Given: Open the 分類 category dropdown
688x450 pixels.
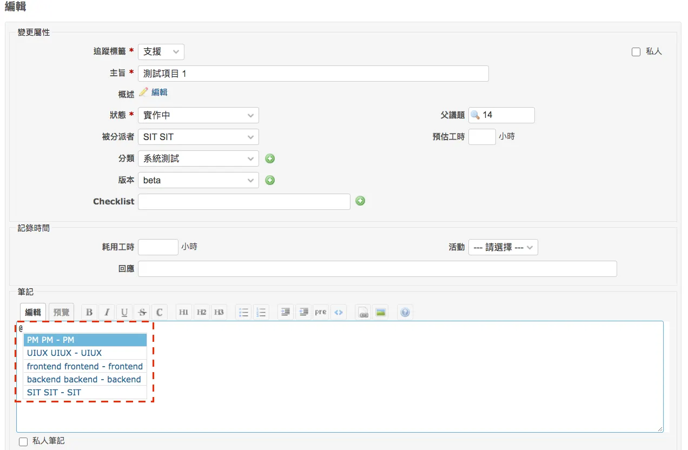Looking at the screenshot, I should (199, 158).
